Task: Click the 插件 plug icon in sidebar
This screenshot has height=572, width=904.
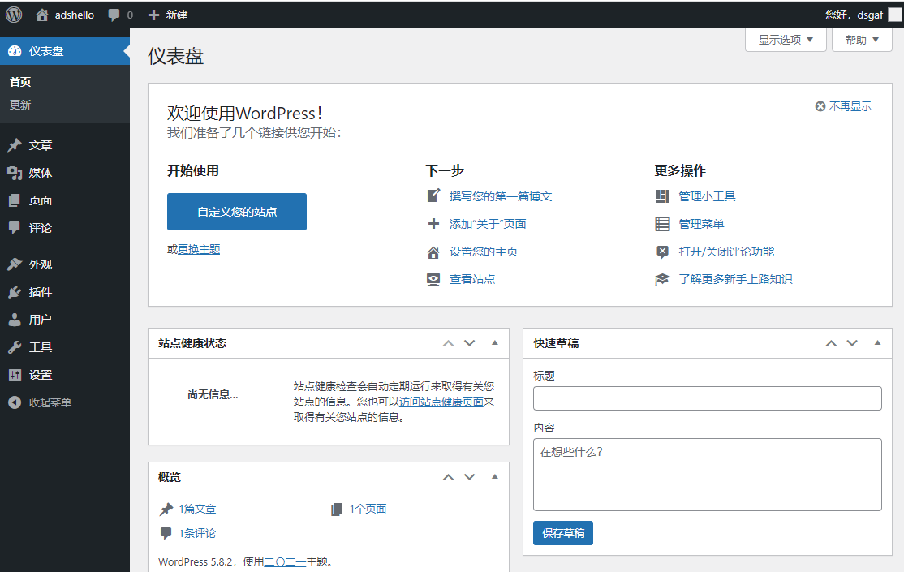Action: [x=15, y=292]
